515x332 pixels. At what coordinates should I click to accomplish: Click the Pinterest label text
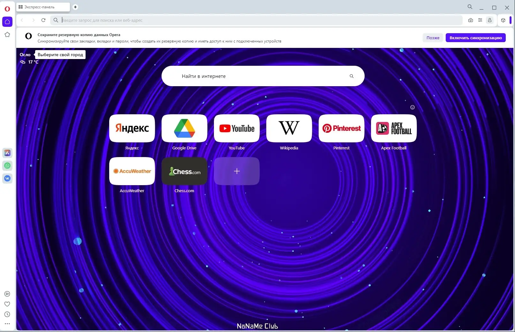point(341,148)
